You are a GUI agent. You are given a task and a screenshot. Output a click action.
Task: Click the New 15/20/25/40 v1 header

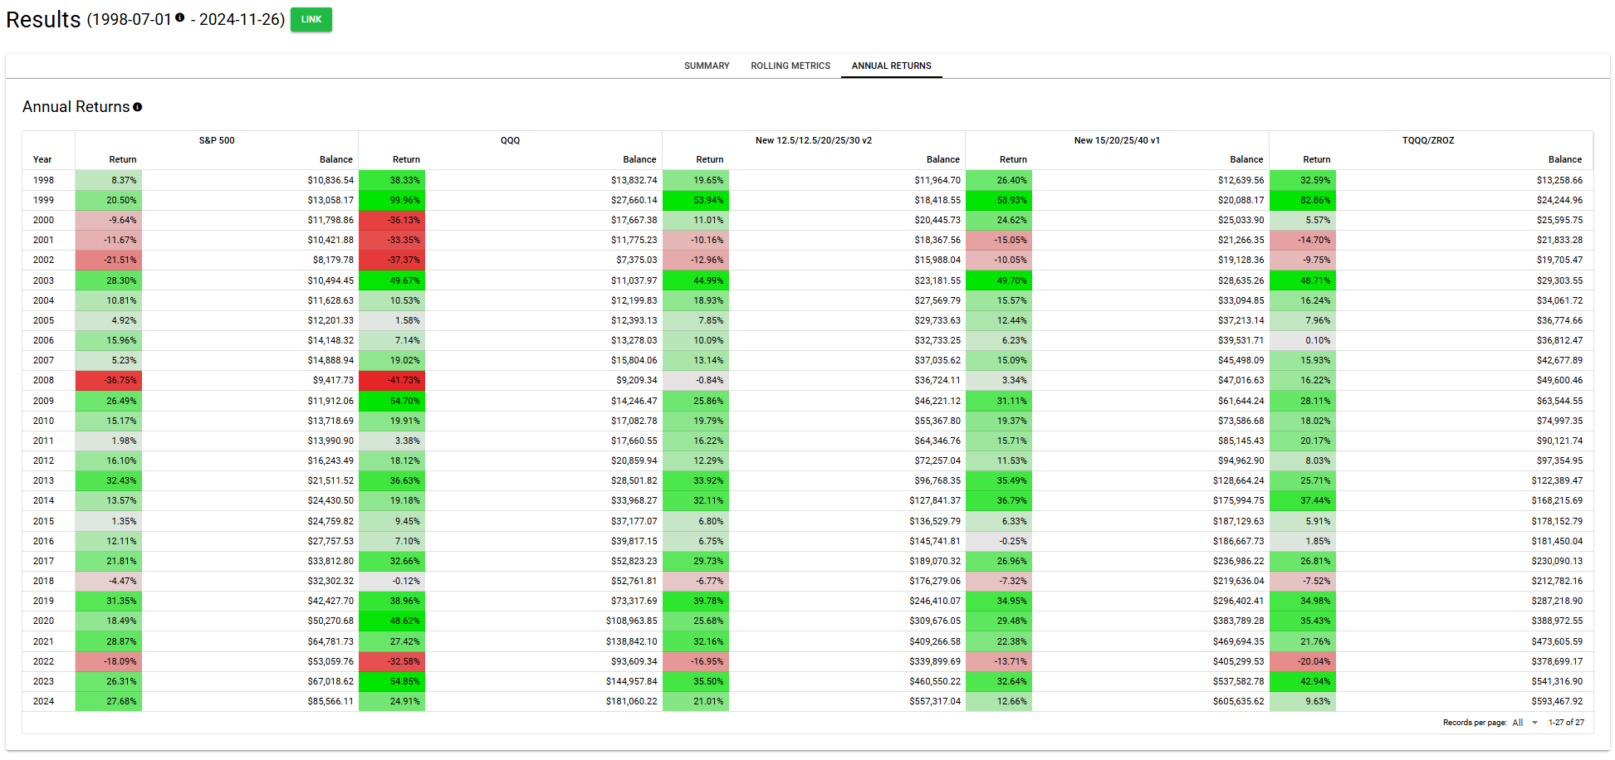[x=1116, y=140]
